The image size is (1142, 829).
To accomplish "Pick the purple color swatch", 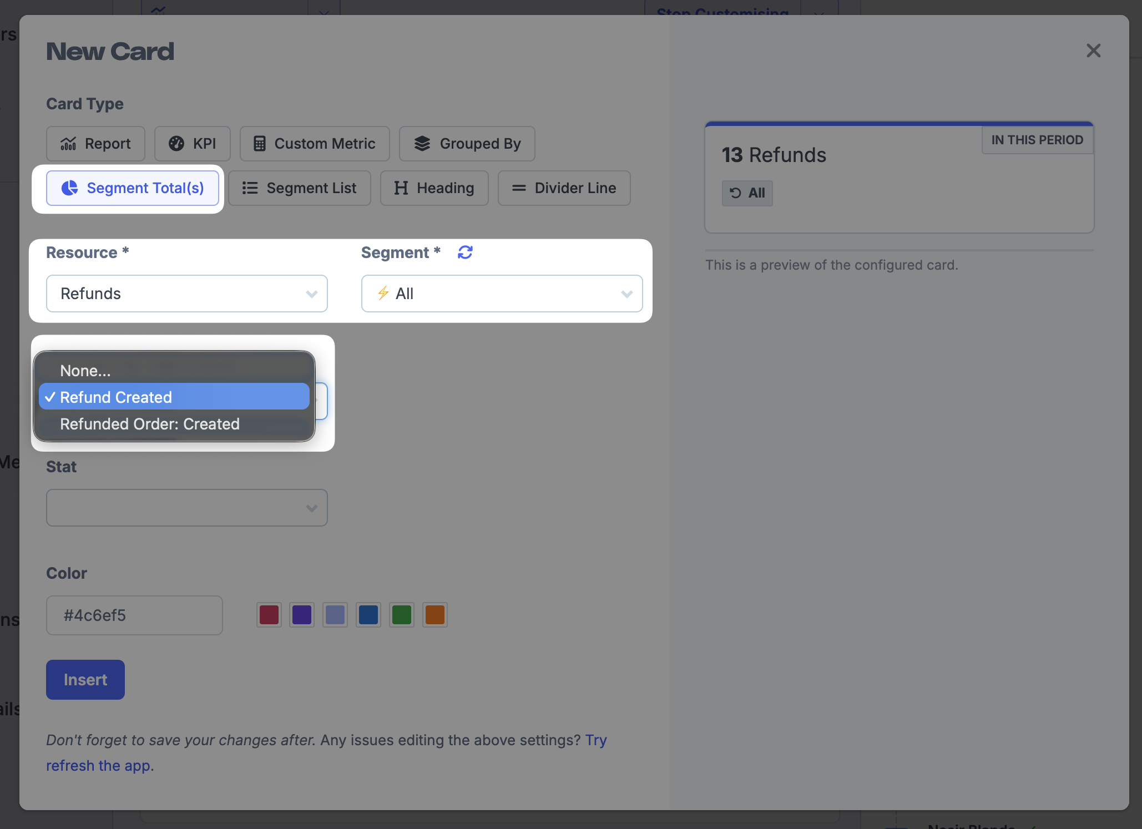I will (x=302, y=615).
